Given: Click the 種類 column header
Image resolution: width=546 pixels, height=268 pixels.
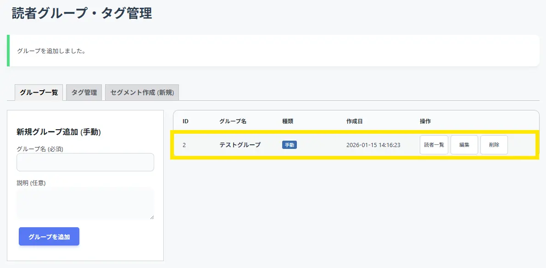Looking at the screenshot, I should (288, 121).
